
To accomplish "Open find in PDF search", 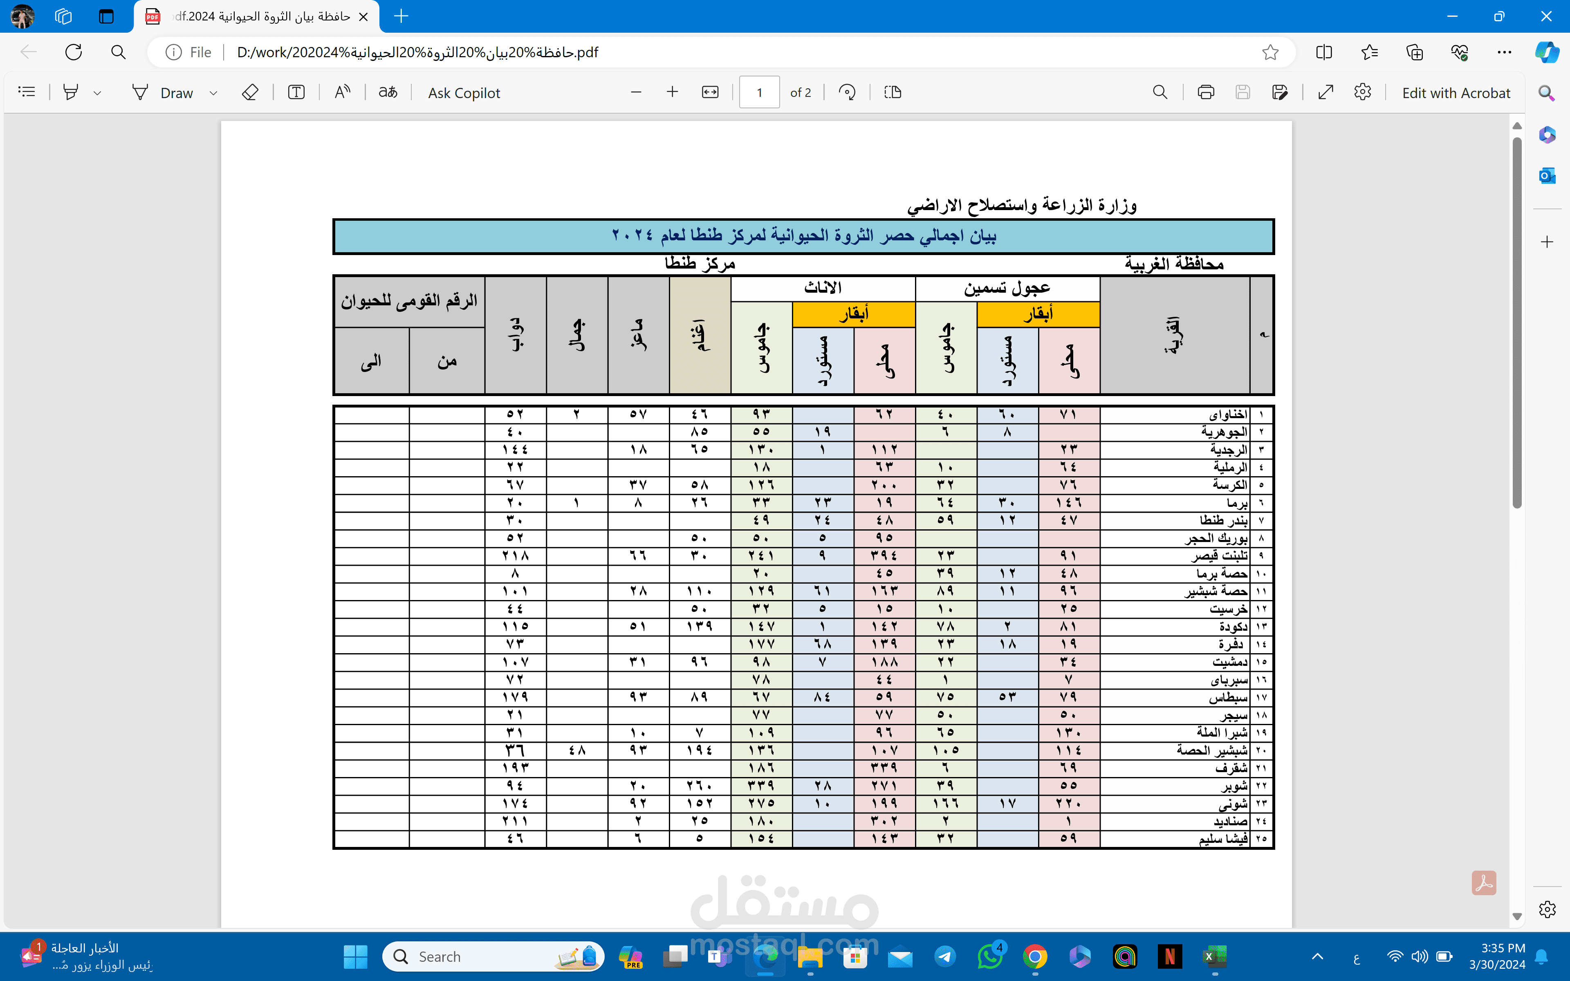I will pyautogui.click(x=1160, y=92).
